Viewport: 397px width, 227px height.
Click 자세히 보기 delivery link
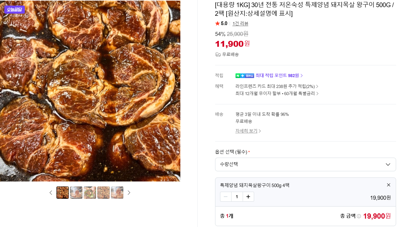[248, 131]
